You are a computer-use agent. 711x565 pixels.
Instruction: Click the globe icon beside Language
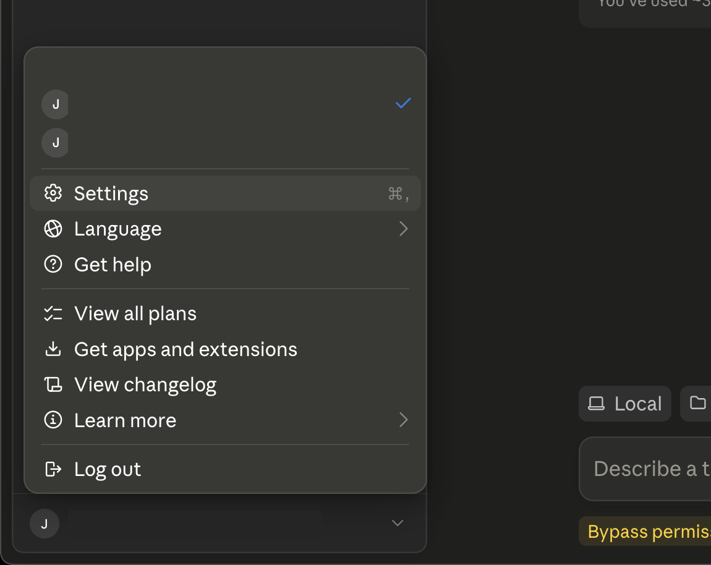(x=53, y=229)
